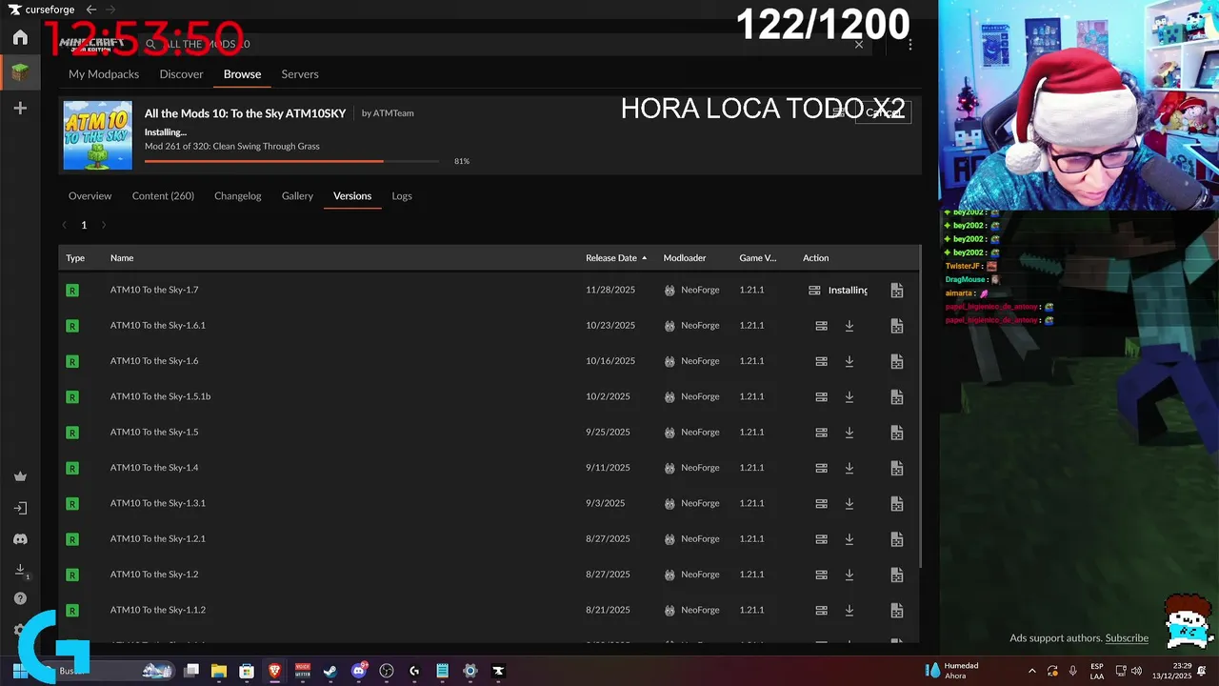Open Steam in the taskbar
1219x686 pixels.
[330, 671]
